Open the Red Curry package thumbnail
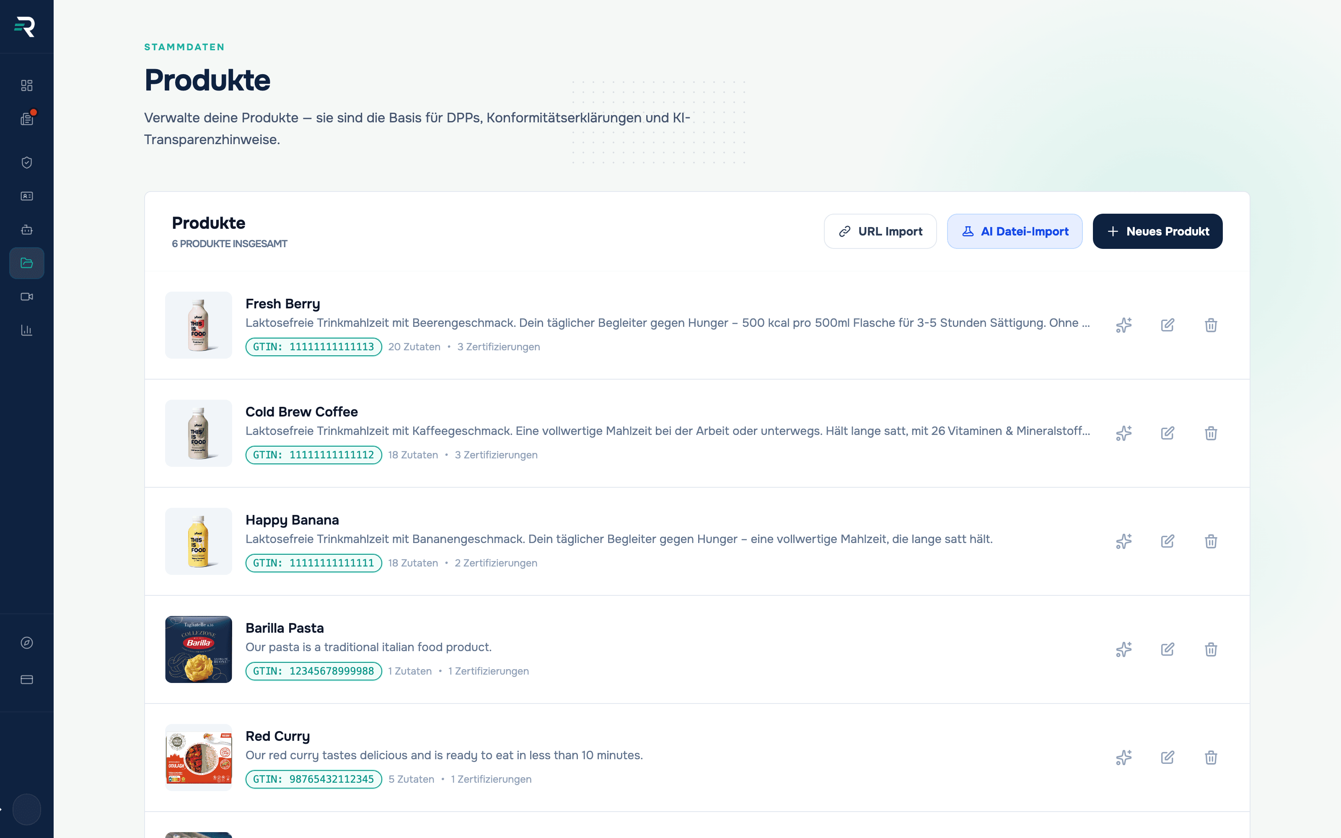Screen dimensions: 1341x838 (198, 757)
